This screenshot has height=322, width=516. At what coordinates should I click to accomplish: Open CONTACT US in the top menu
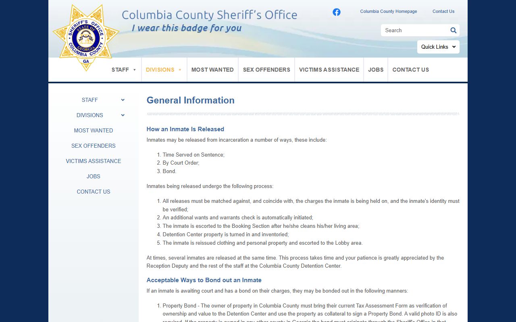(411, 70)
